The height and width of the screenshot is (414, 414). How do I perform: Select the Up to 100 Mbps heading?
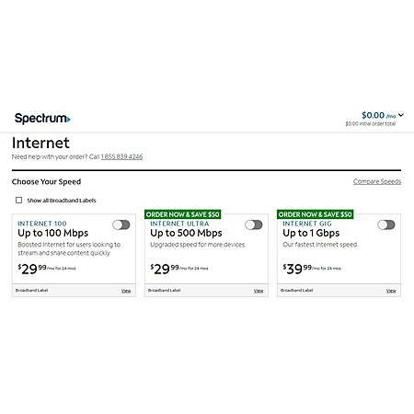[53, 233]
